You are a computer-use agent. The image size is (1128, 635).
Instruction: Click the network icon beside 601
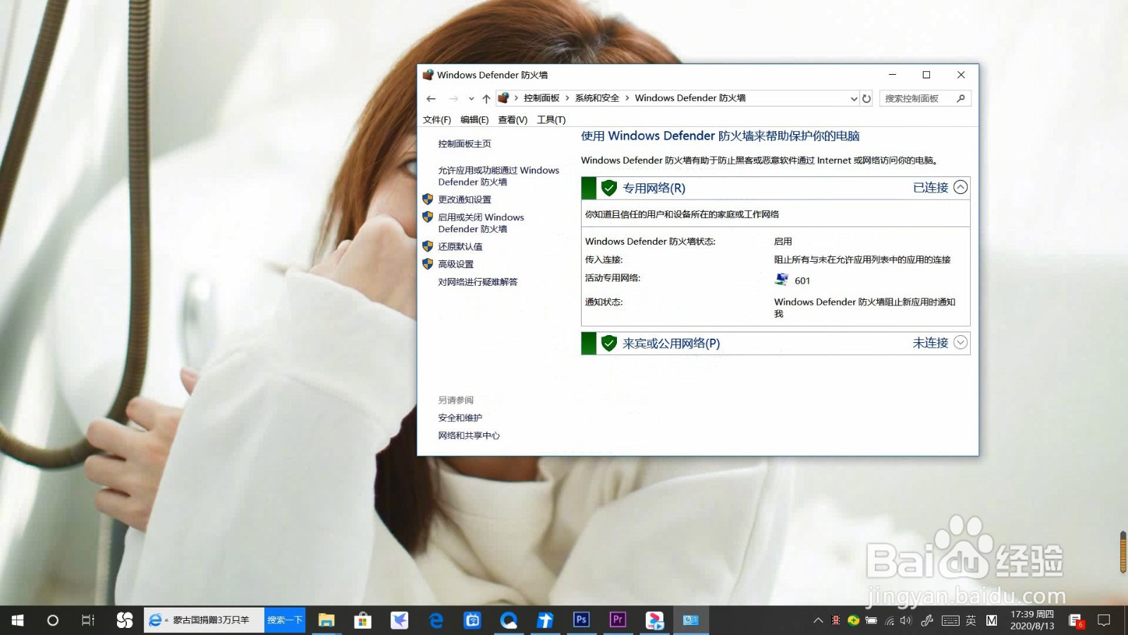pos(781,279)
